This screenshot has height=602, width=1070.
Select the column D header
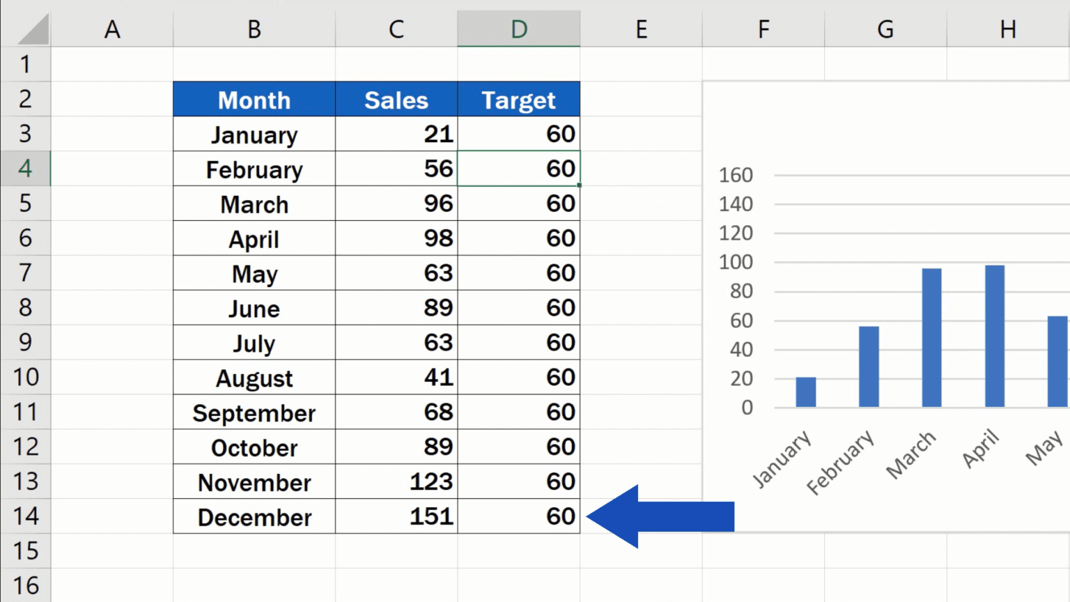click(x=518, y=29)
